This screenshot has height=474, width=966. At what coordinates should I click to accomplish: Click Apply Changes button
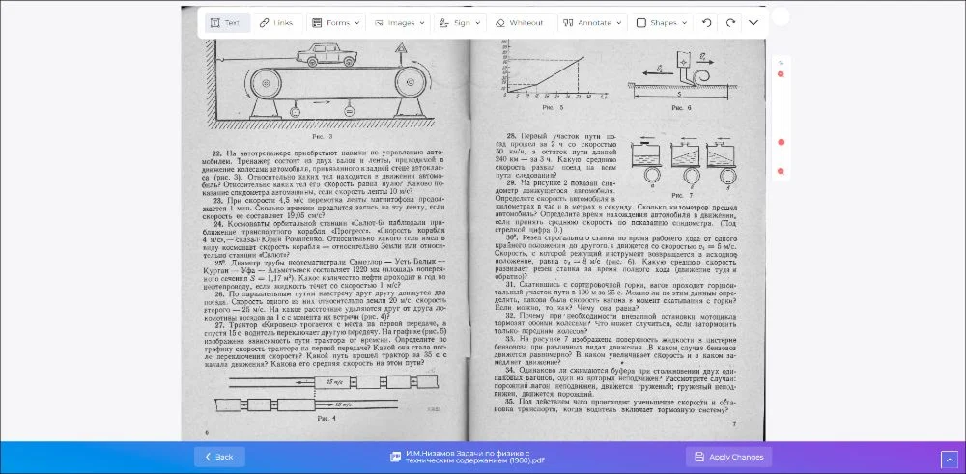(728, 457)
